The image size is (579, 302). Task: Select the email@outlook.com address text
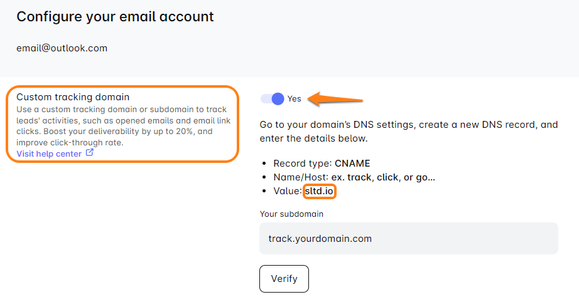tap(62, 48)
